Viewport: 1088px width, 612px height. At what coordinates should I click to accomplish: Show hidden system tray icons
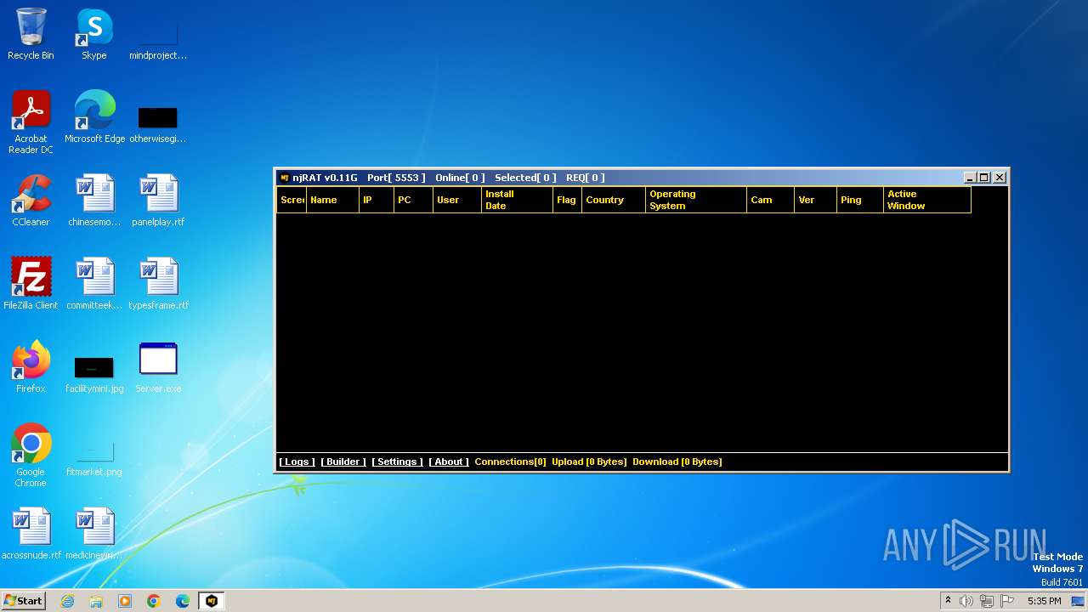[948, 600]
